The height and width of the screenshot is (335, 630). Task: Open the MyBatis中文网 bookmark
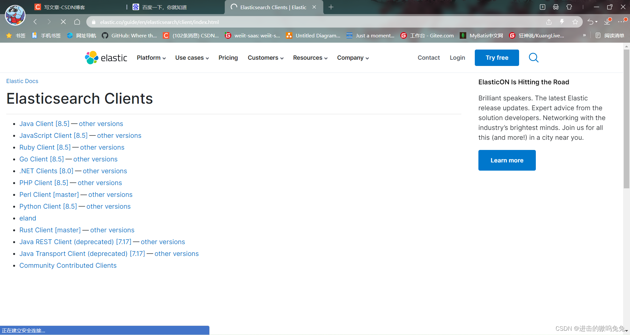point(481,35)
